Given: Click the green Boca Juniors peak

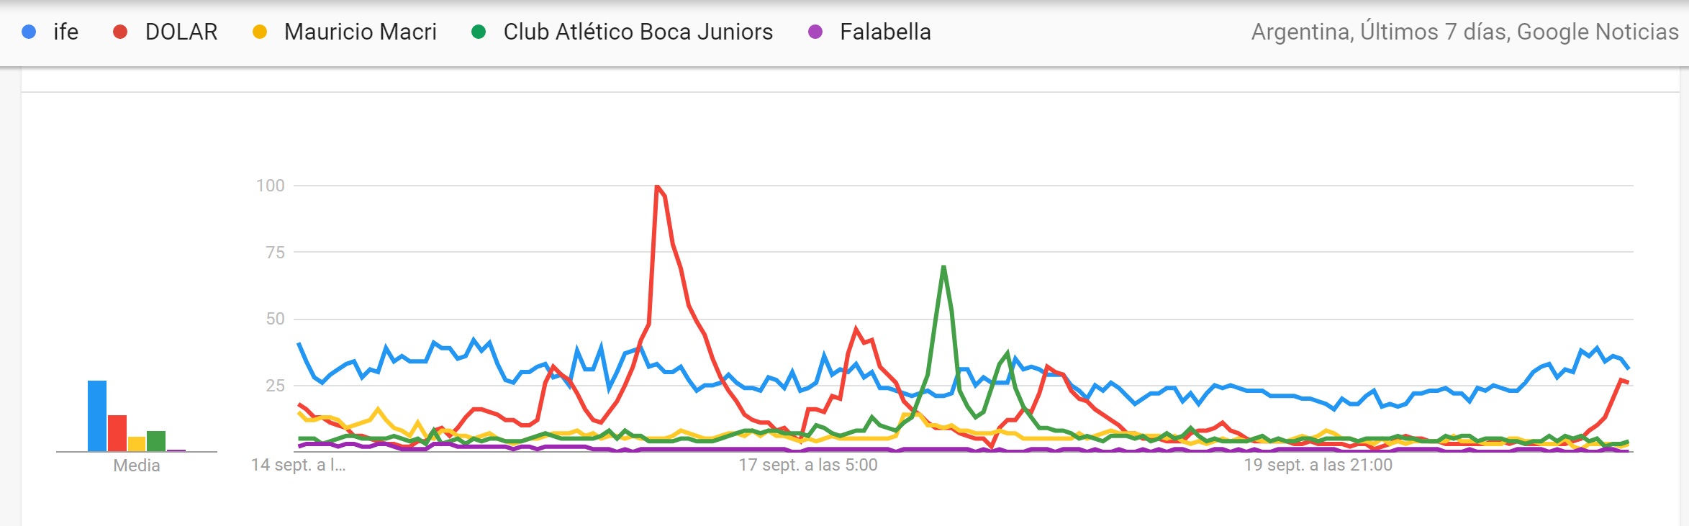Looking at the screenshot, I should pos(943,268).
